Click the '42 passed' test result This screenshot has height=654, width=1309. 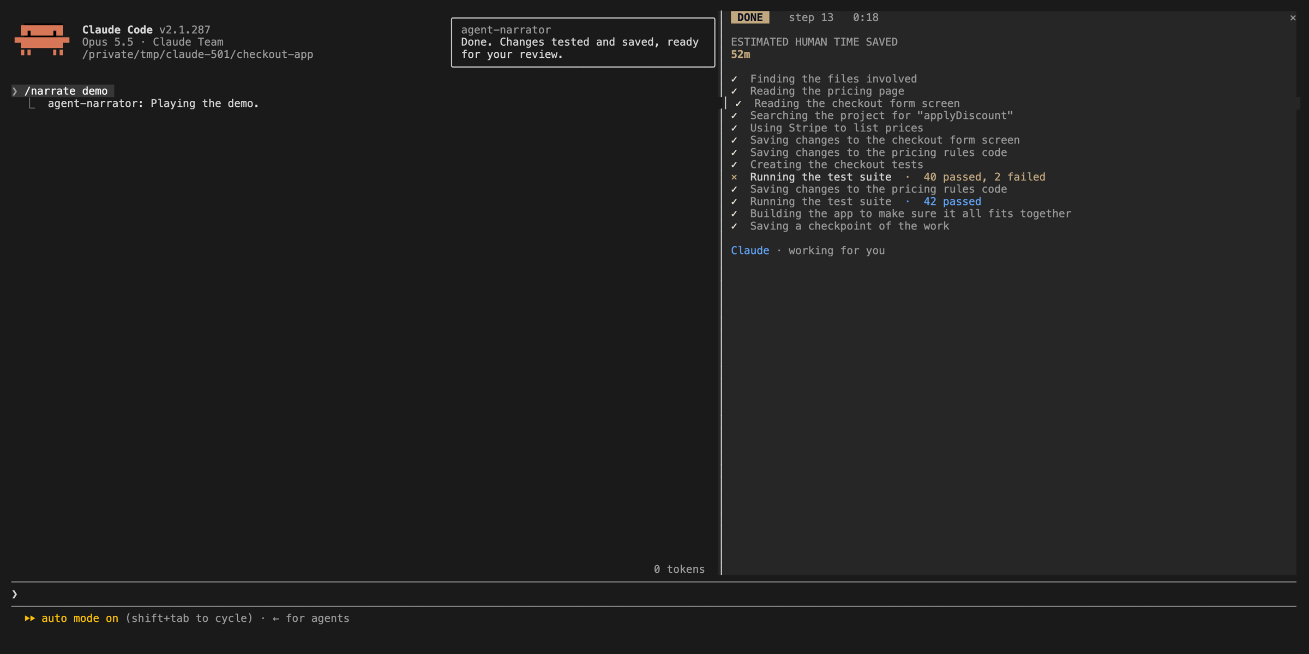coord(952,202)
